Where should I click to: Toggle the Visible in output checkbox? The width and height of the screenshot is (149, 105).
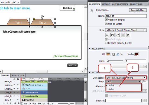(106, 20)
